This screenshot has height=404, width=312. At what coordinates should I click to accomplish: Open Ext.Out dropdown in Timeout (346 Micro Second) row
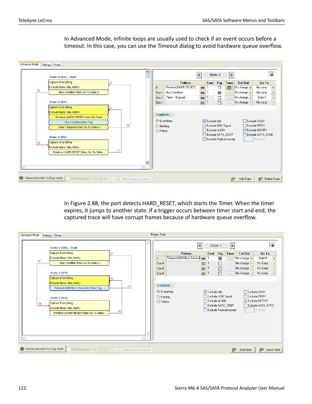tap(251, 258)
